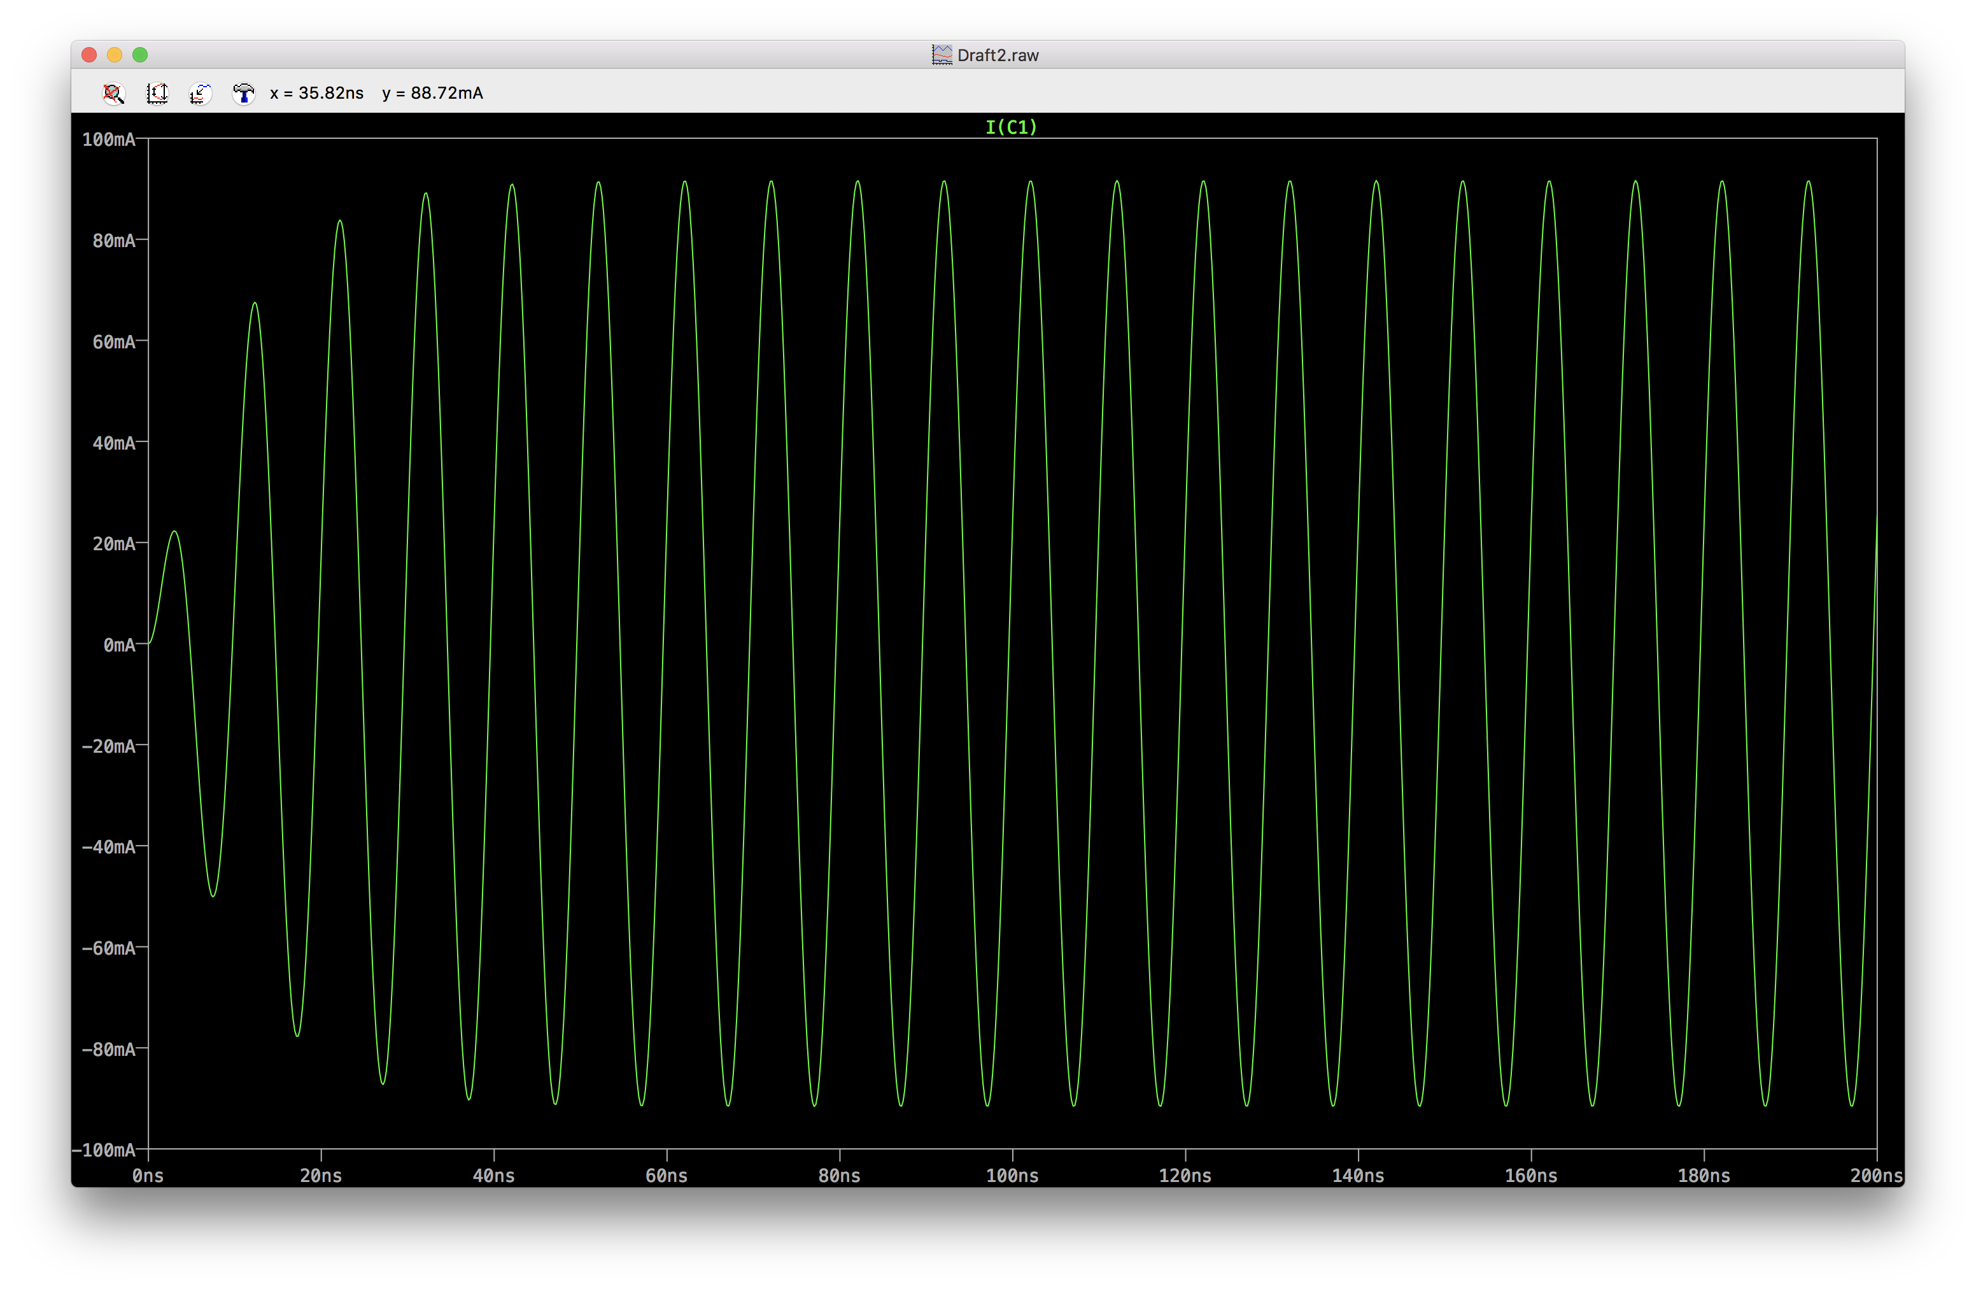
Task: Click the Draft2.raw document icon in title bar
Action: coord(942,55)
